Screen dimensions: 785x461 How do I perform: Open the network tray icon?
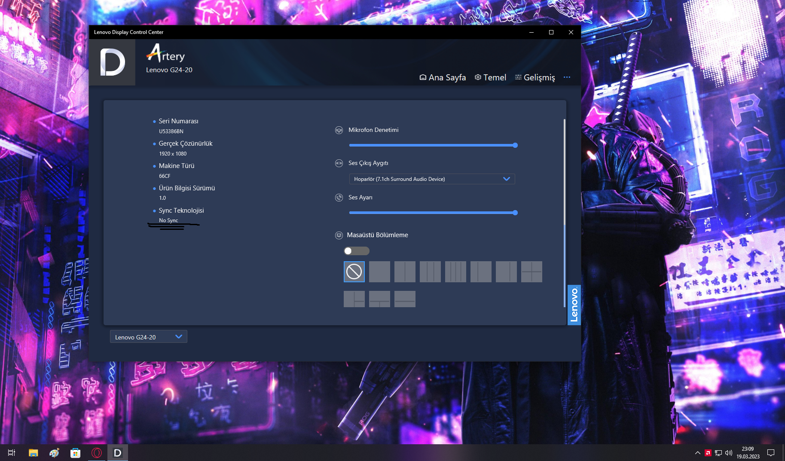click(x=718, y=453)
